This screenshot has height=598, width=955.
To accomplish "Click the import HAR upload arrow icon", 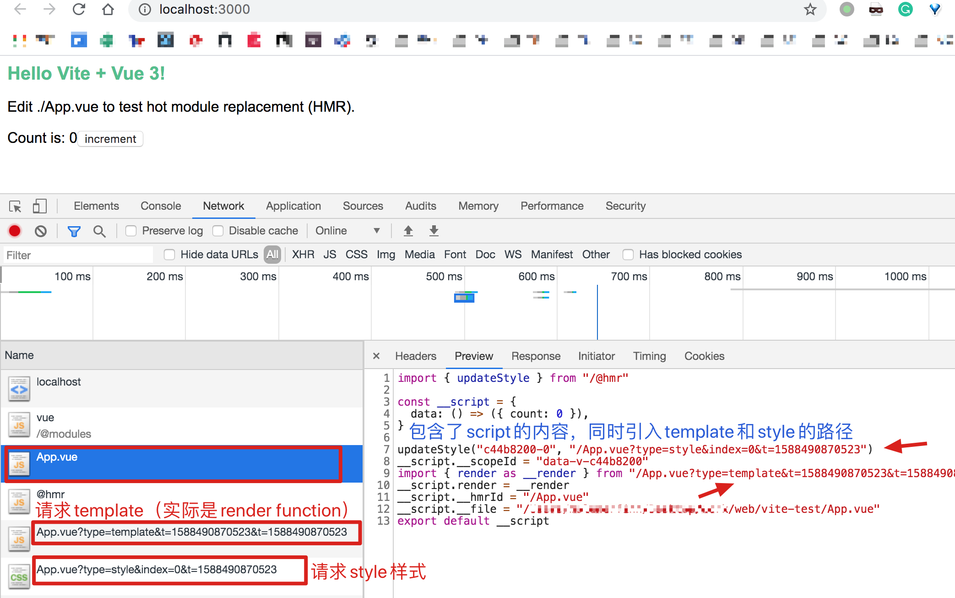I will point(408,231).
